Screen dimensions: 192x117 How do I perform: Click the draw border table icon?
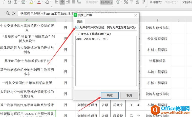(x=23, y=2)
